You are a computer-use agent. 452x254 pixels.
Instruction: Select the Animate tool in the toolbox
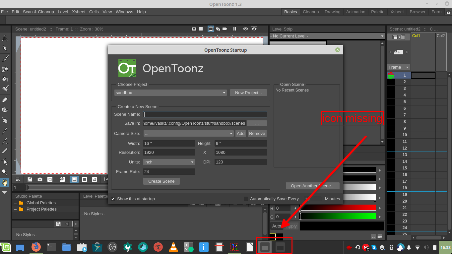[5, 38]
